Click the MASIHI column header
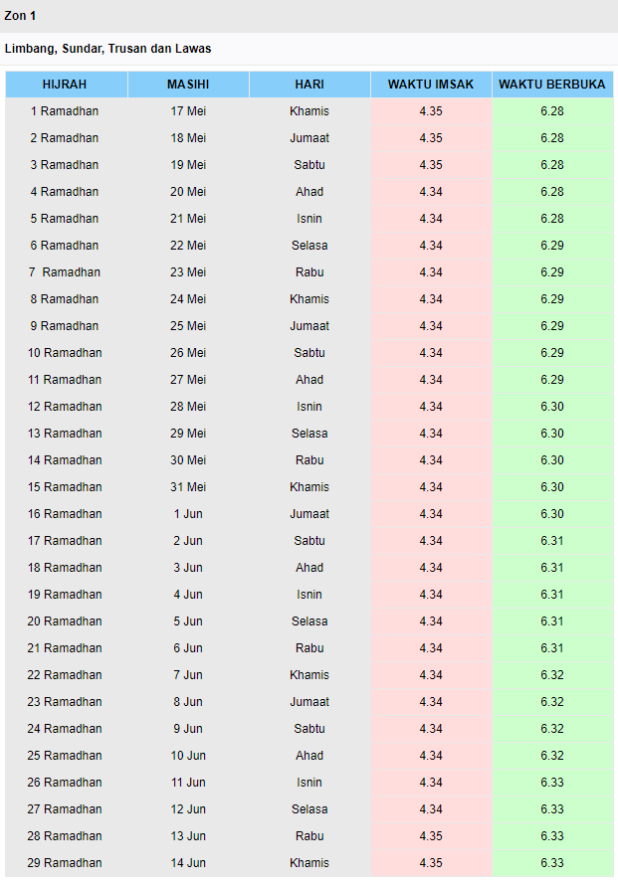618x885 pixels. coord(188,85)
